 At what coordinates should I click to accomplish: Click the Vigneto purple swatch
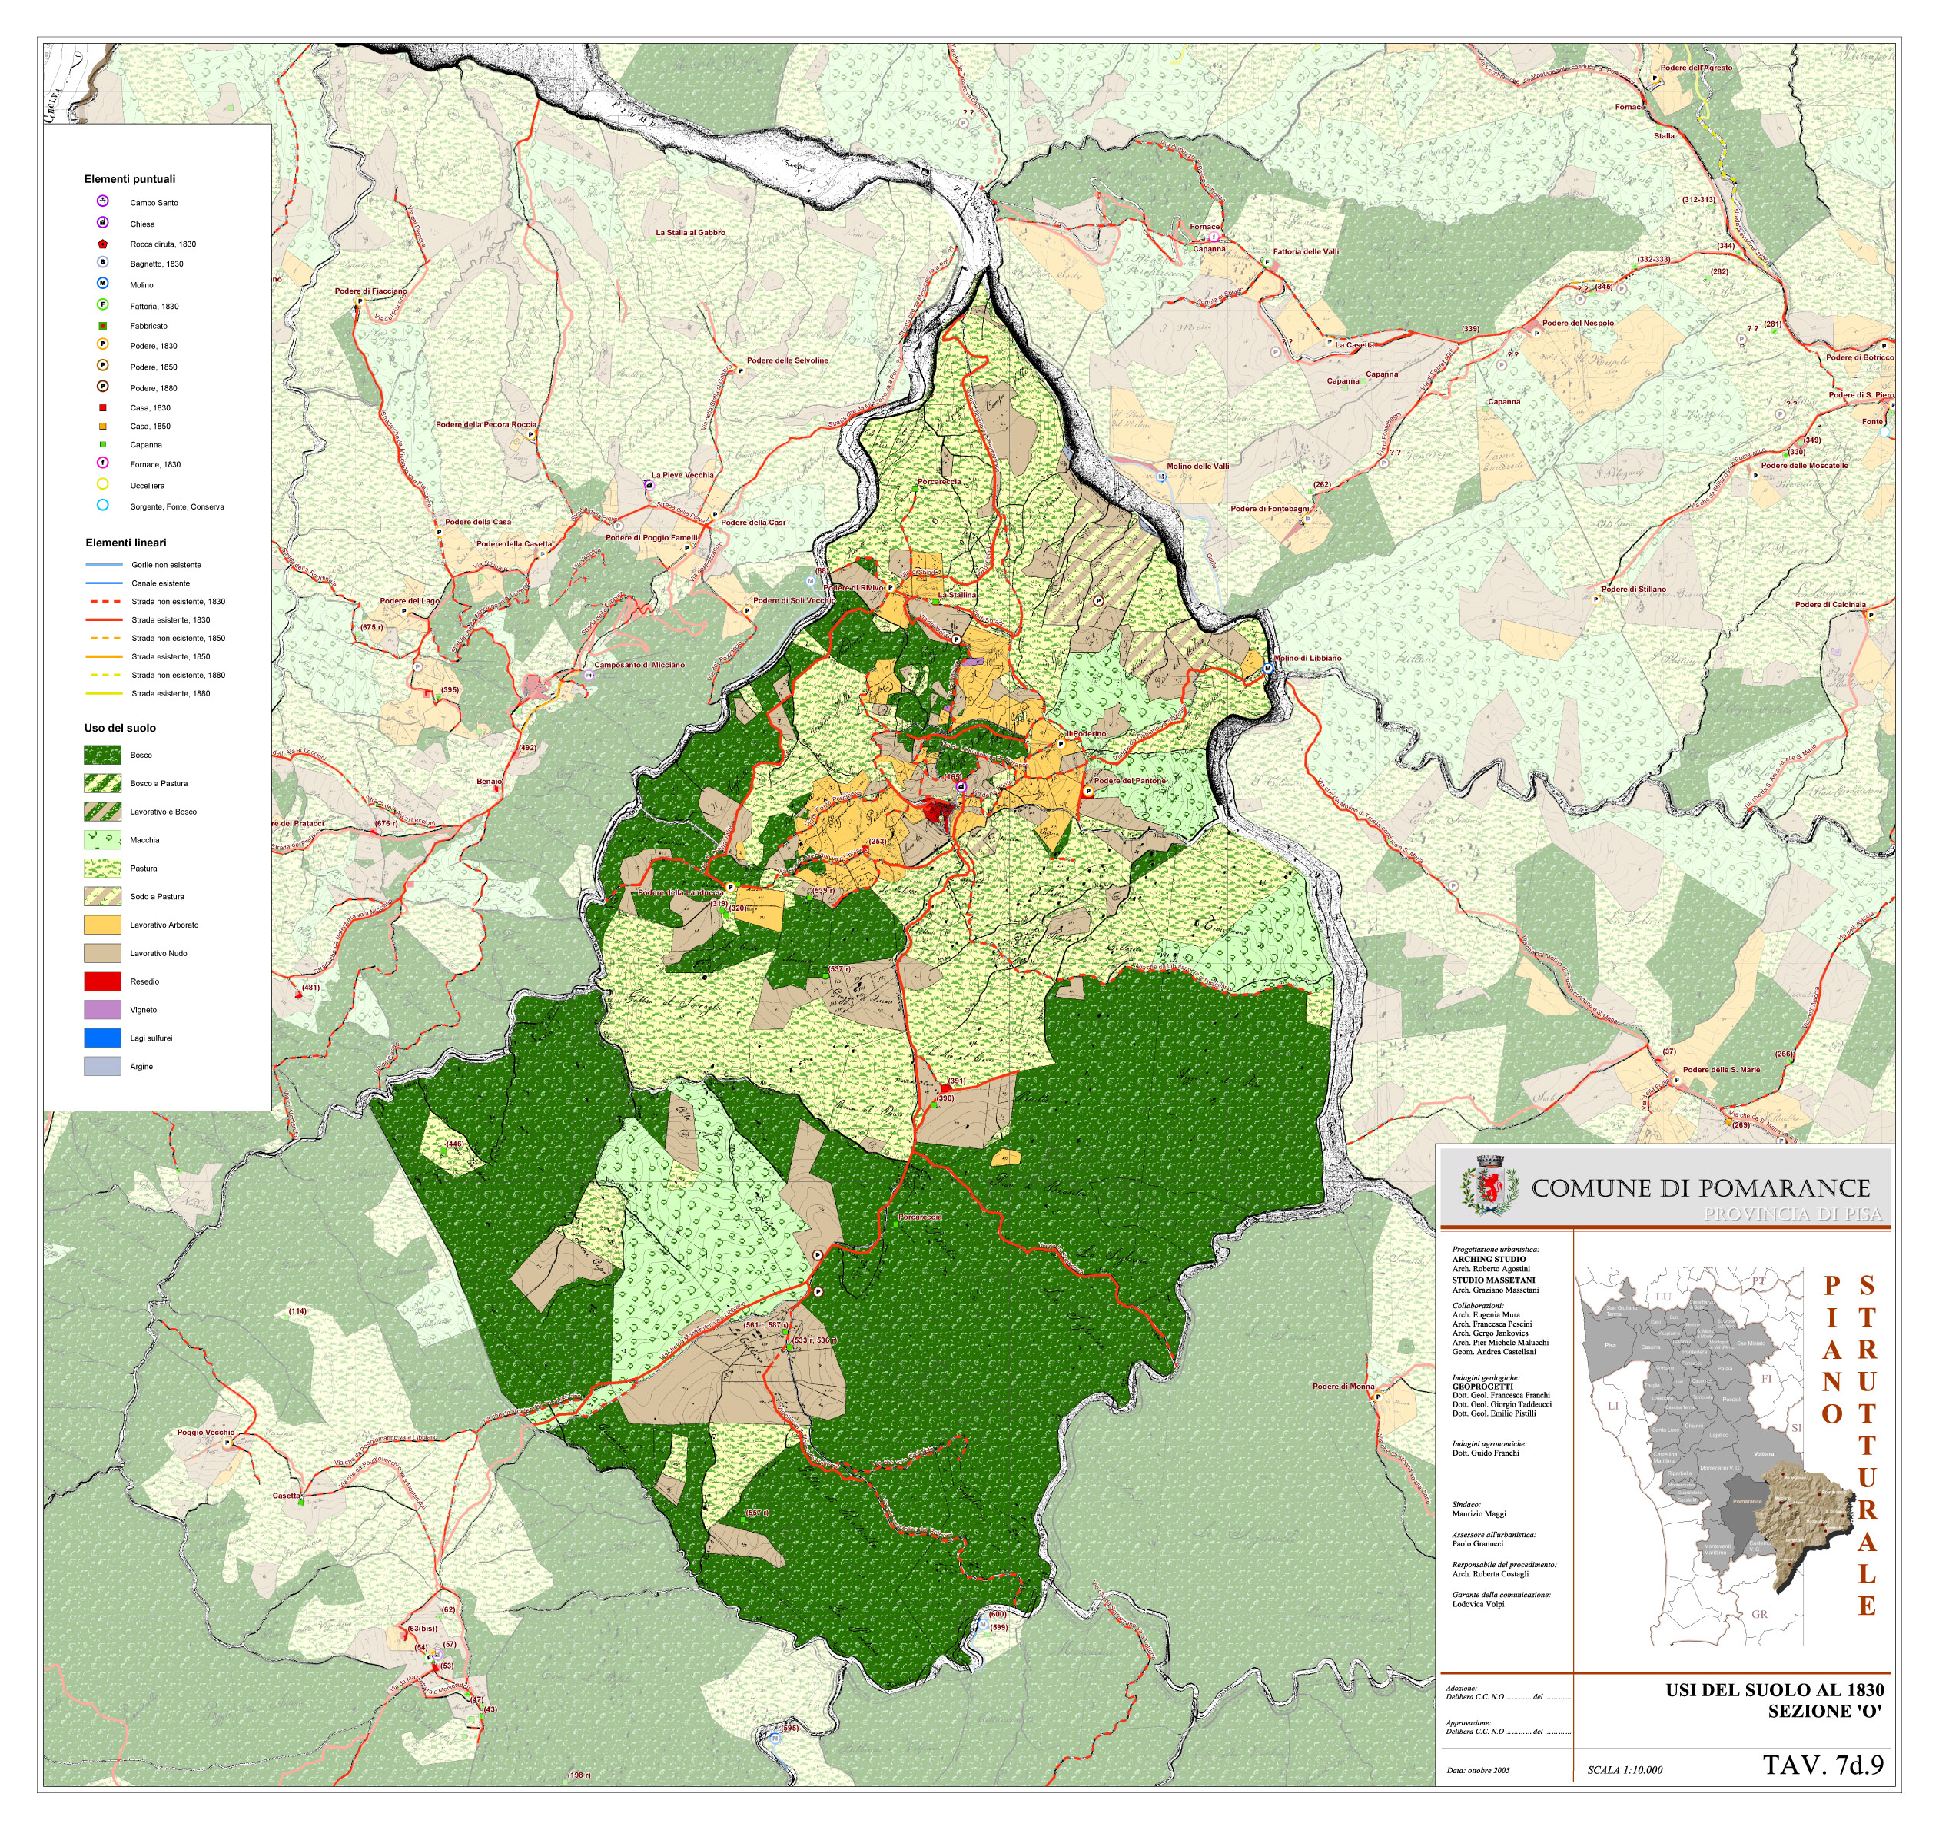(x=102, y=1010)
